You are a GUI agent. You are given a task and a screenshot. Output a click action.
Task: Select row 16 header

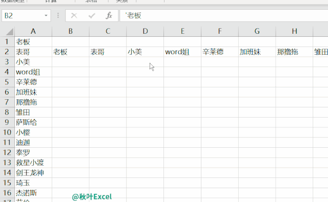point(7,193)
